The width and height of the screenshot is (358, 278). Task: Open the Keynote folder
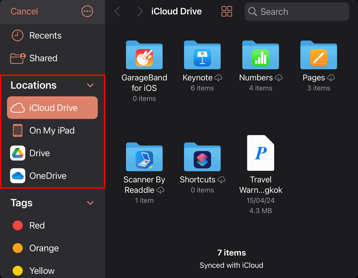(x=203, y=55)
